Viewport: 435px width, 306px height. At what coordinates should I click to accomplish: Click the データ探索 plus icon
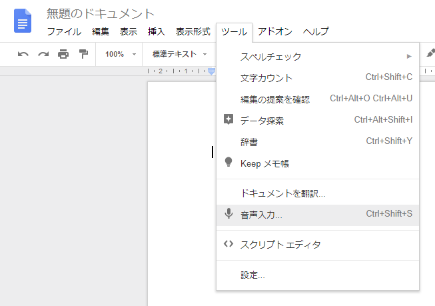[x=228, y=119]
